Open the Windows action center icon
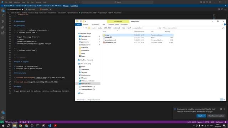 (x=224, y=126)
